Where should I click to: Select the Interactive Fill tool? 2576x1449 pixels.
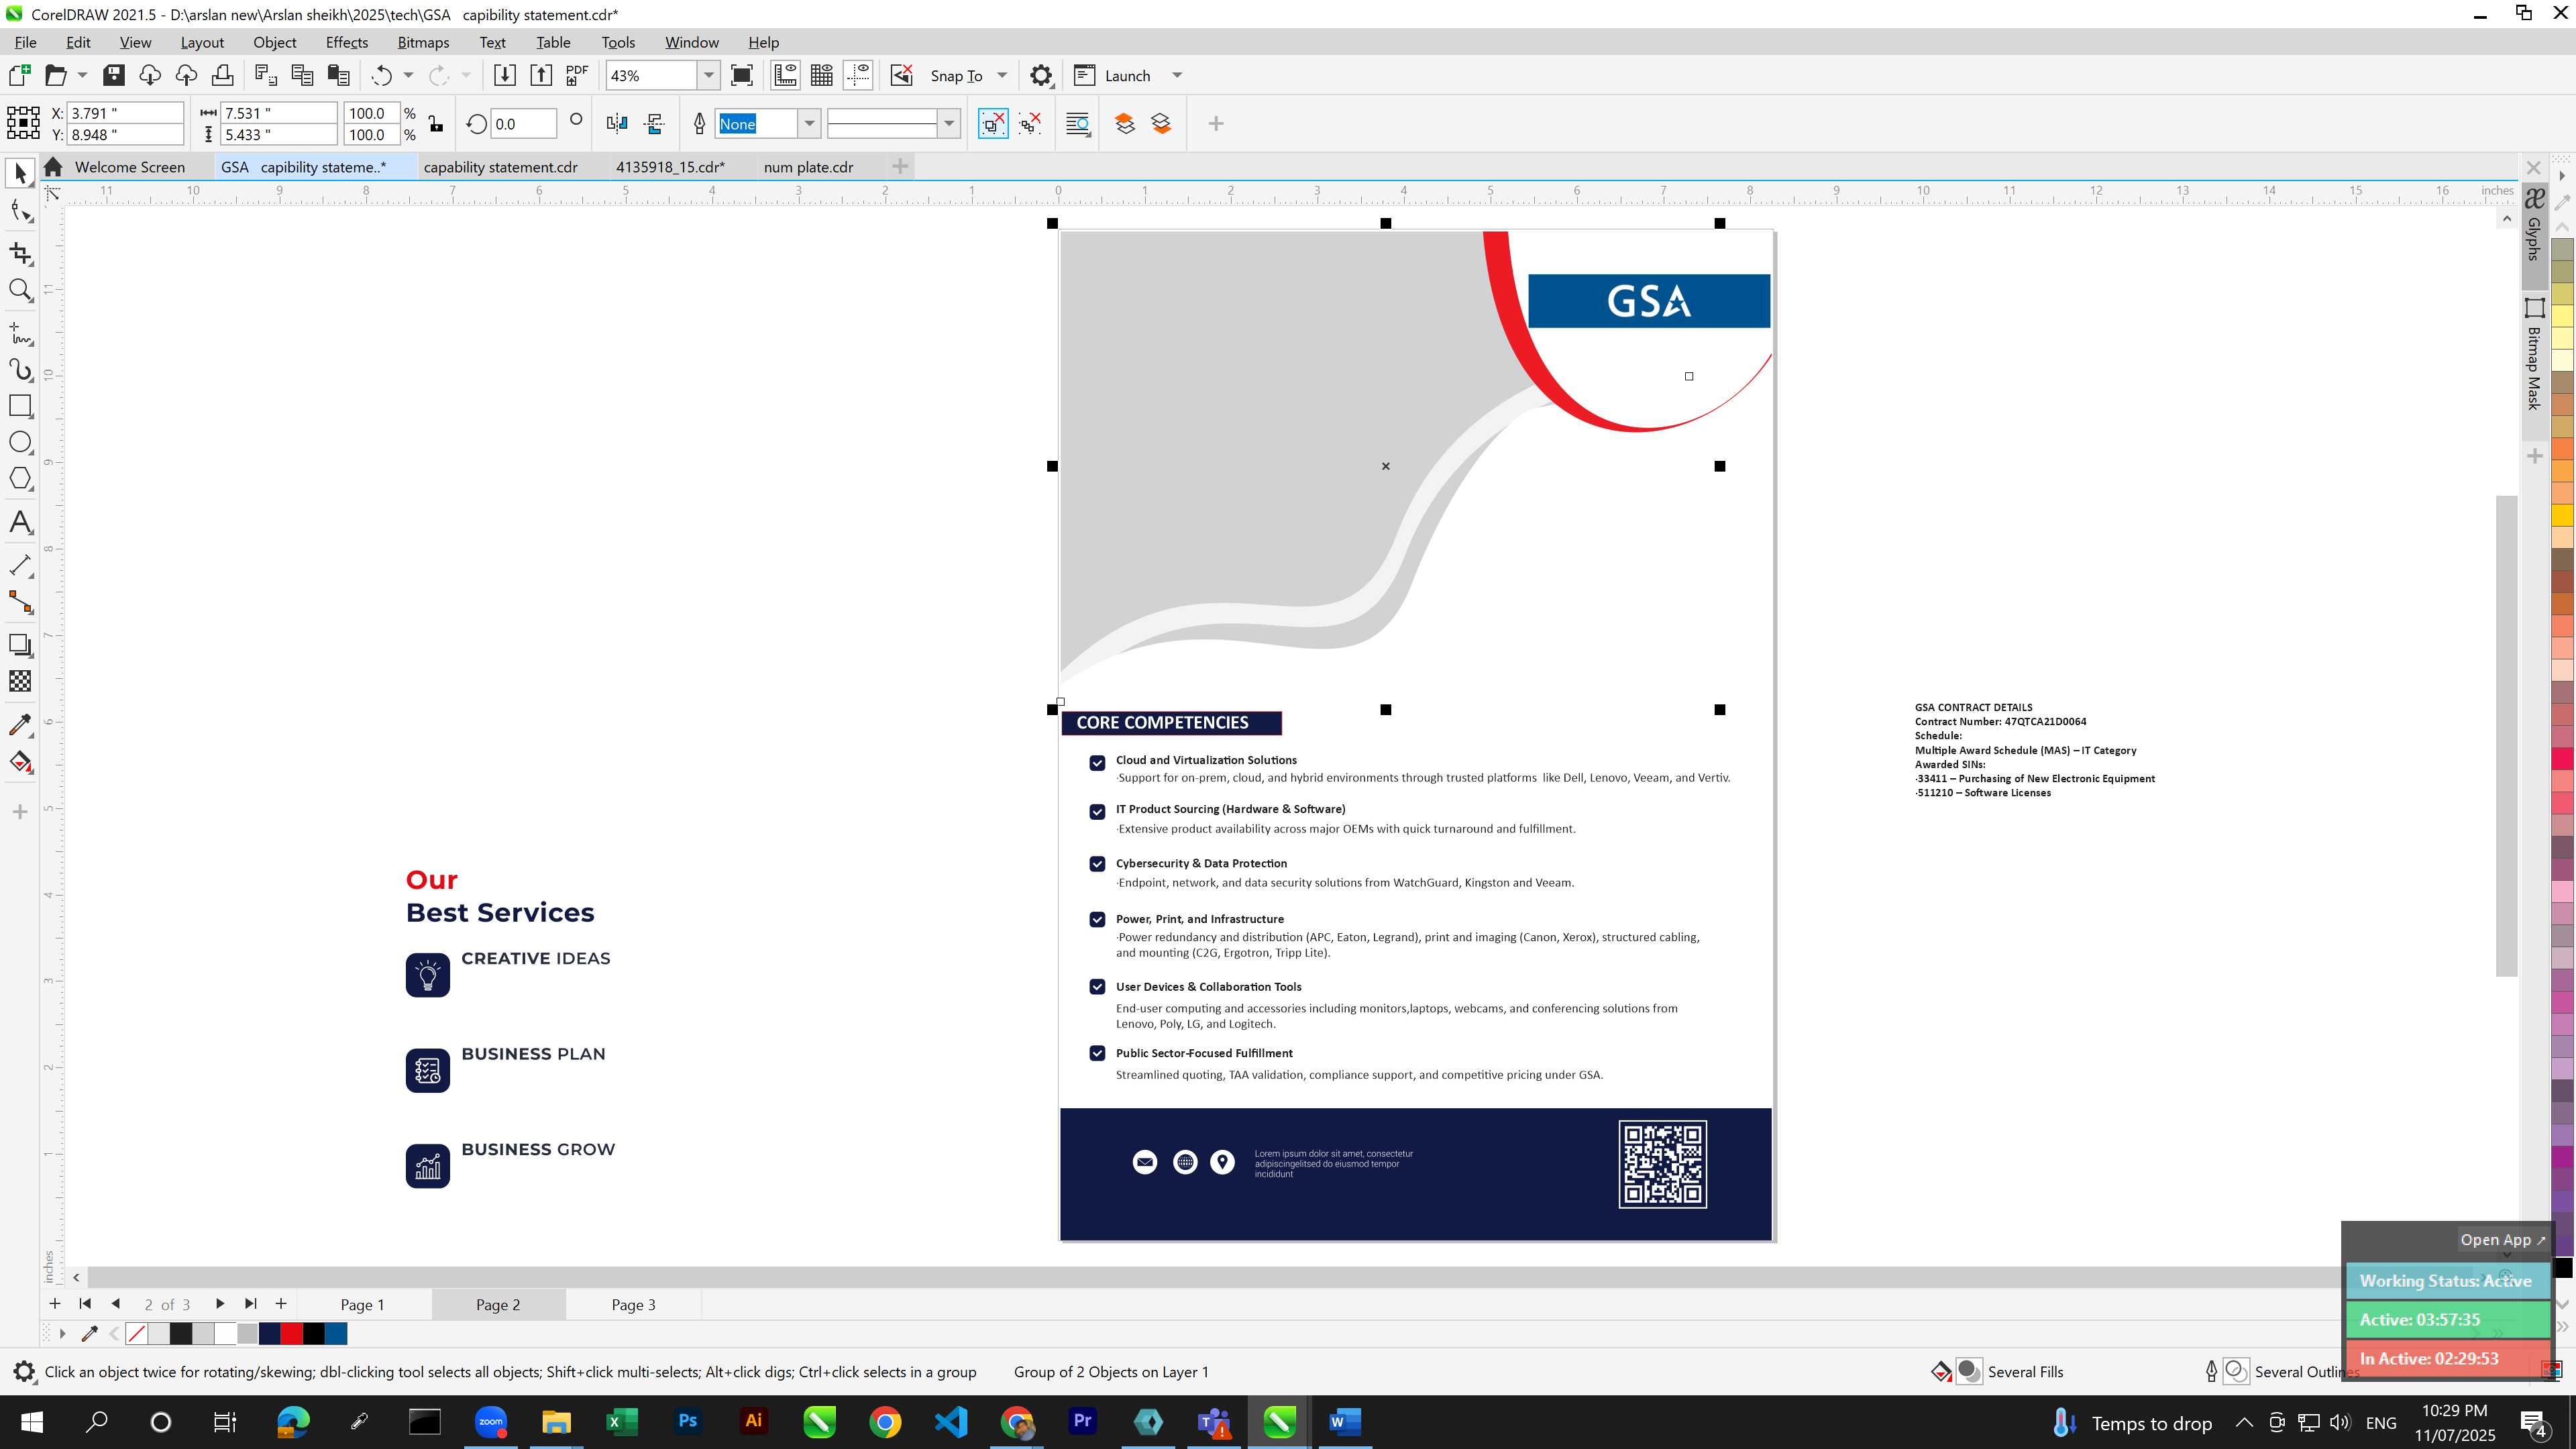coord(20,762)
